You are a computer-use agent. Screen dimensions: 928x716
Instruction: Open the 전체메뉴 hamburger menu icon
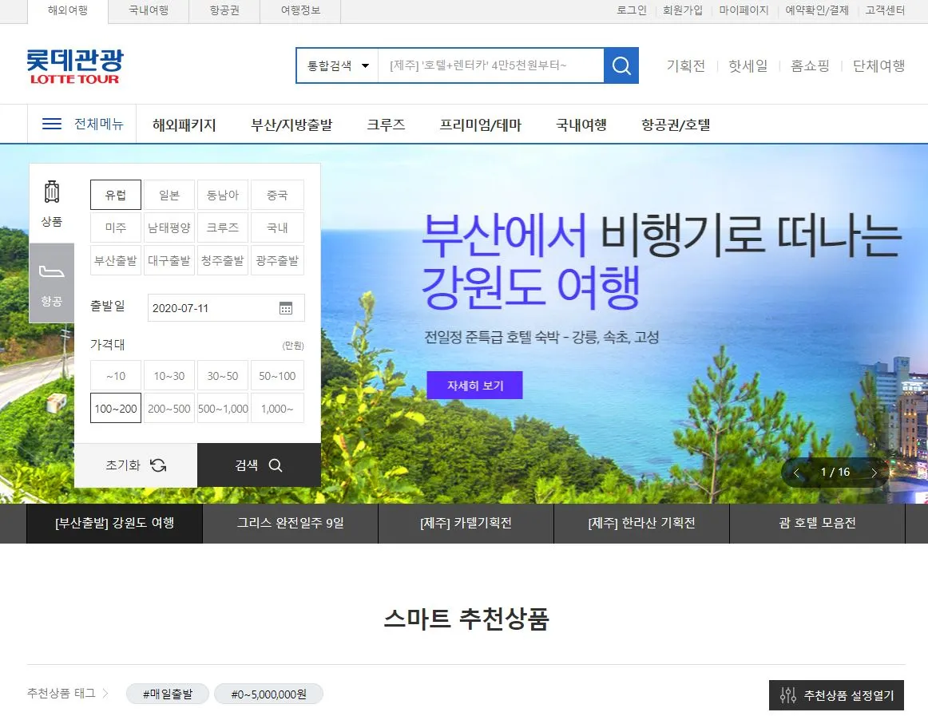50,124
